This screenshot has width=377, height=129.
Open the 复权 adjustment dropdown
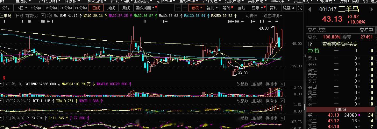[196, 8]
